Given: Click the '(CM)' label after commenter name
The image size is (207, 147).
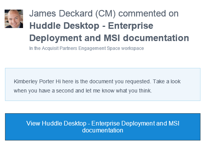Looking at the screenshot, I should coord(105,14).
